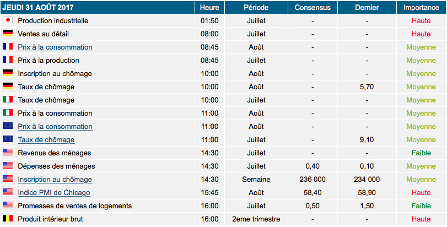Click the Période column header
Screen dimensions: 447x227
[256, 7]
